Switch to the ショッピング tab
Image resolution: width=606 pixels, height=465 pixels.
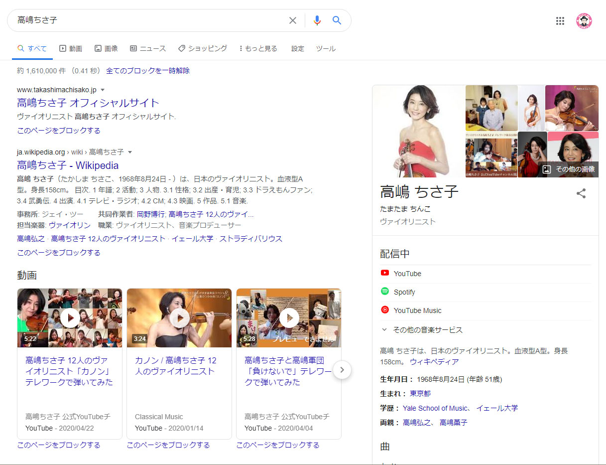[203, 48]
